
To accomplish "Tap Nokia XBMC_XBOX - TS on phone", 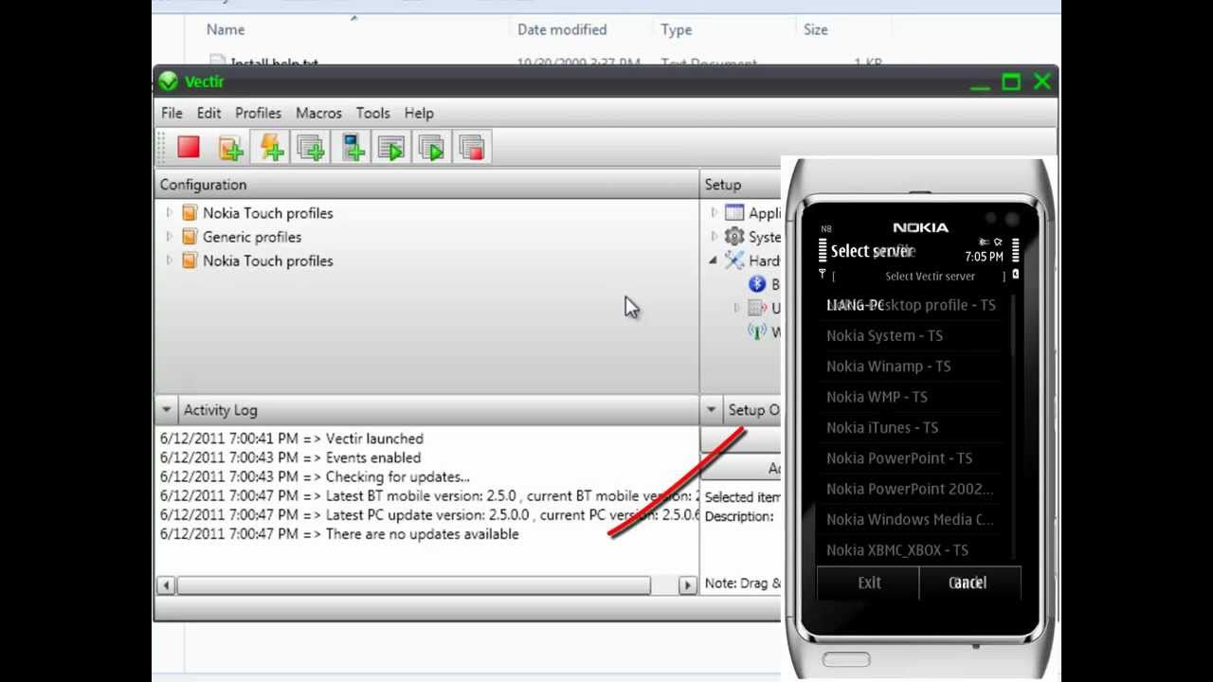I will [x=897, y=549].
